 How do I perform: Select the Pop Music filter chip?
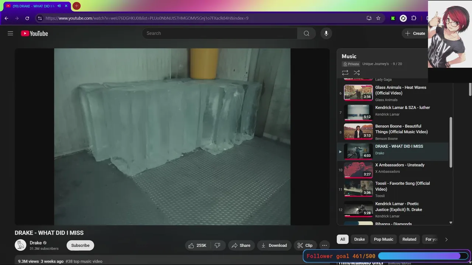[x=383, y=239]
